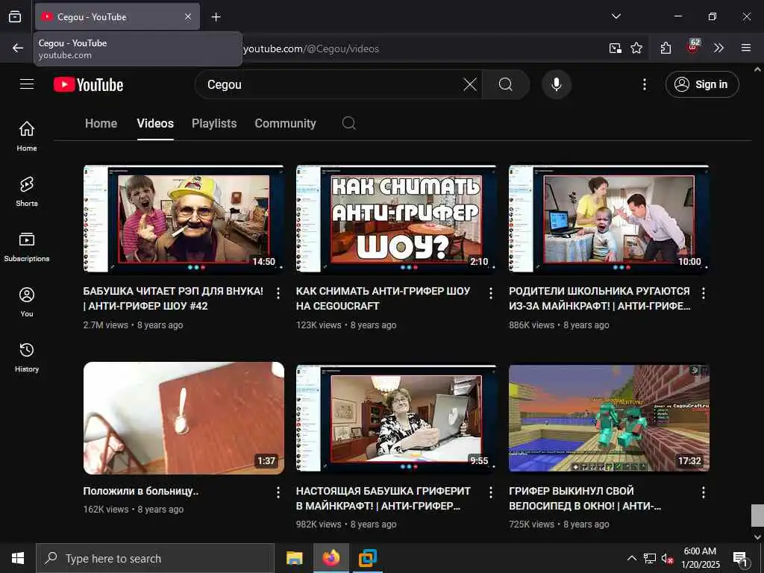Open the browser extensions puzzle icon
This screenshot has width=764, height=573.
pyautogui.click(x=666, y=48)
